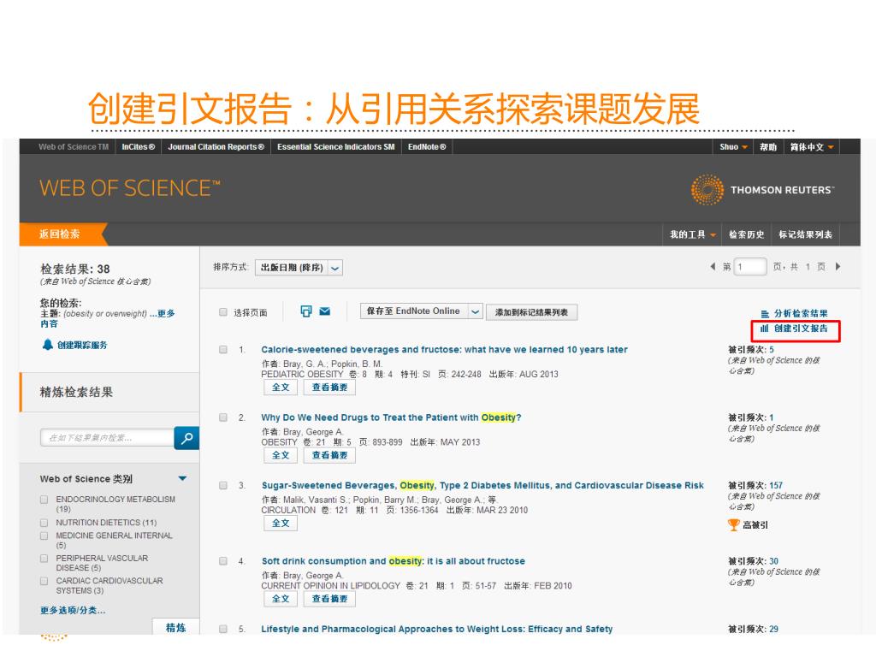Click the email envelope icon
This screenshot has width=876, height=657.
pos(324,311)
